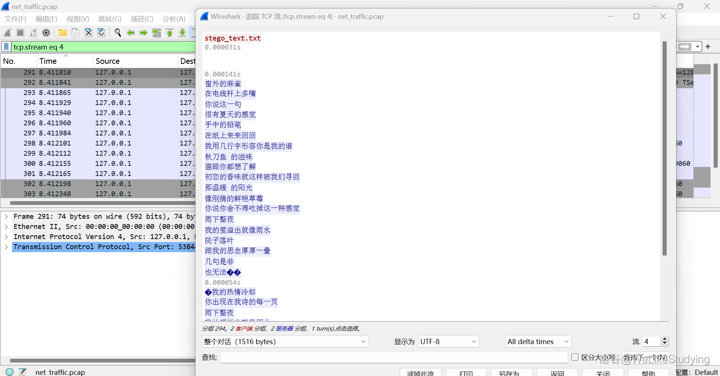Open a capture file via folder icon
Image resolution: width=720 pixels, height=376 pixels.
coord(62,33)
